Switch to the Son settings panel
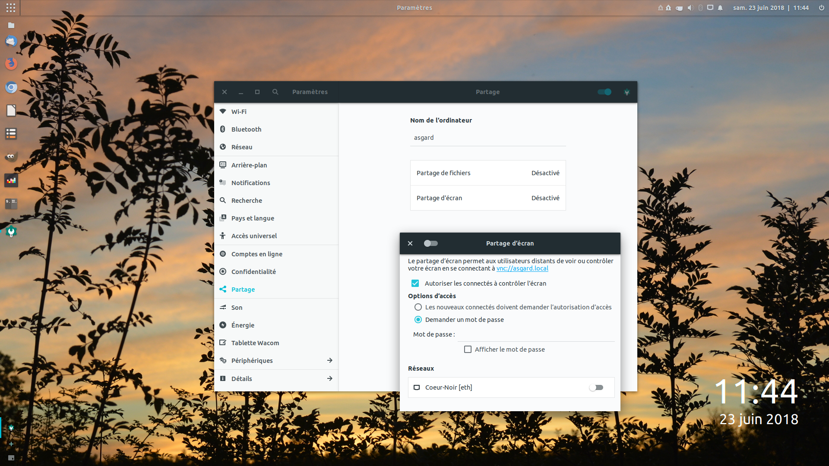Screen dimensions: 829x466 pos(237,308)
